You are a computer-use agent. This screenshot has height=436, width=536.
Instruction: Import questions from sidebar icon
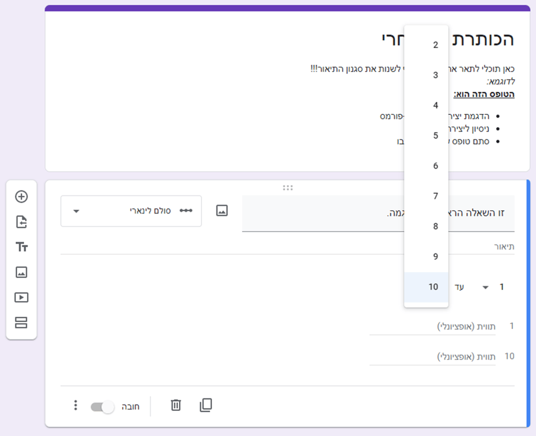click(21, 222)
